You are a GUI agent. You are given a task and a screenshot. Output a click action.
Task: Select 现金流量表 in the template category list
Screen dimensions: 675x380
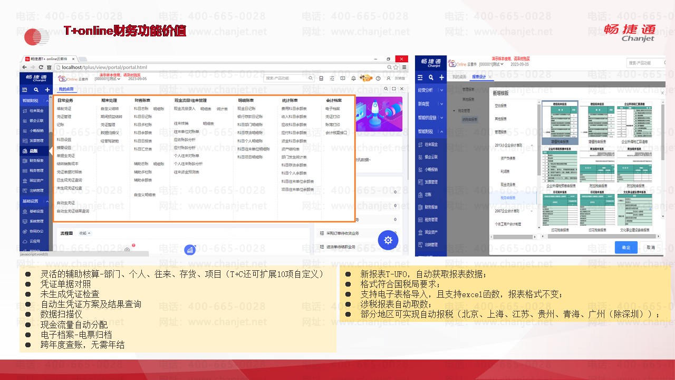(x=508, y=185)
